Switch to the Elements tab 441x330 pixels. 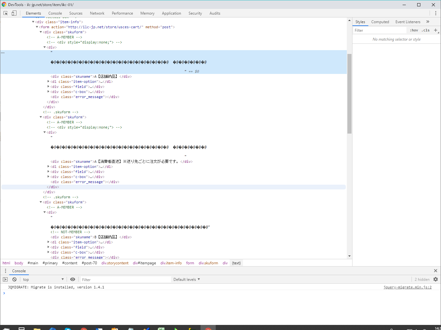pos(33,13)
